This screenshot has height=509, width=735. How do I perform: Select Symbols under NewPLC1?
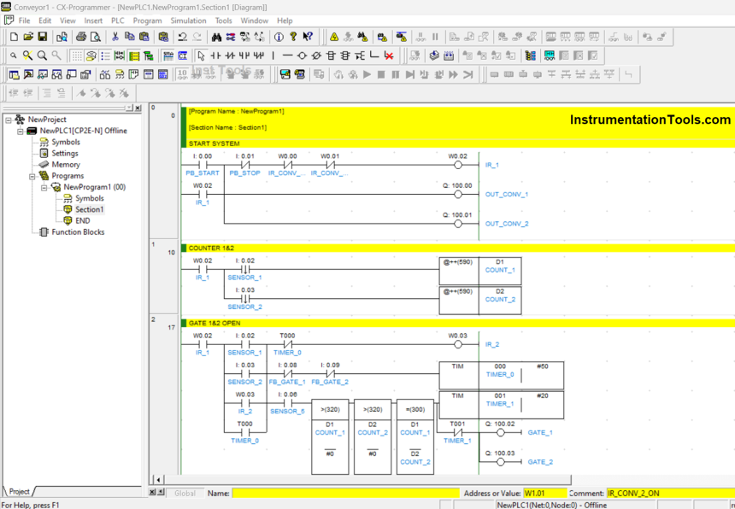tap(66, 142)
